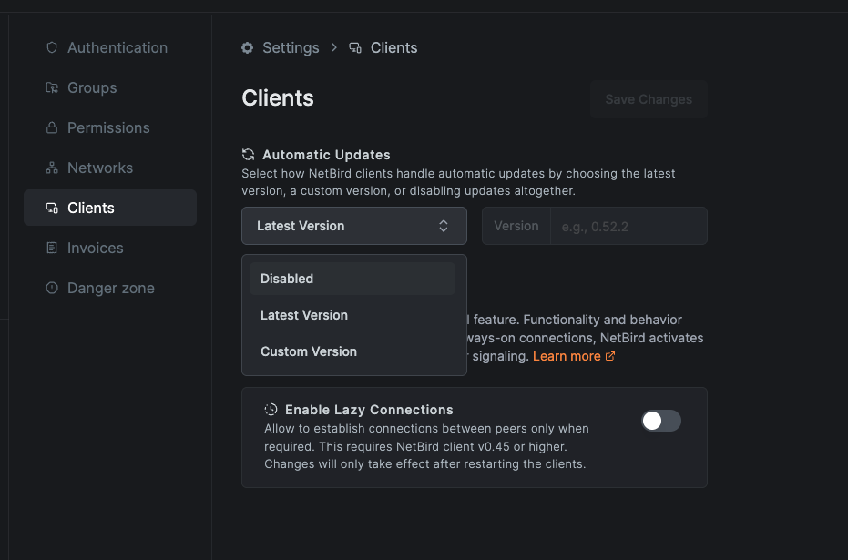Viewport: 848px width, 560px height.
Task: Click the Settings gear breadcrumb icon
Action: point(248,47)
